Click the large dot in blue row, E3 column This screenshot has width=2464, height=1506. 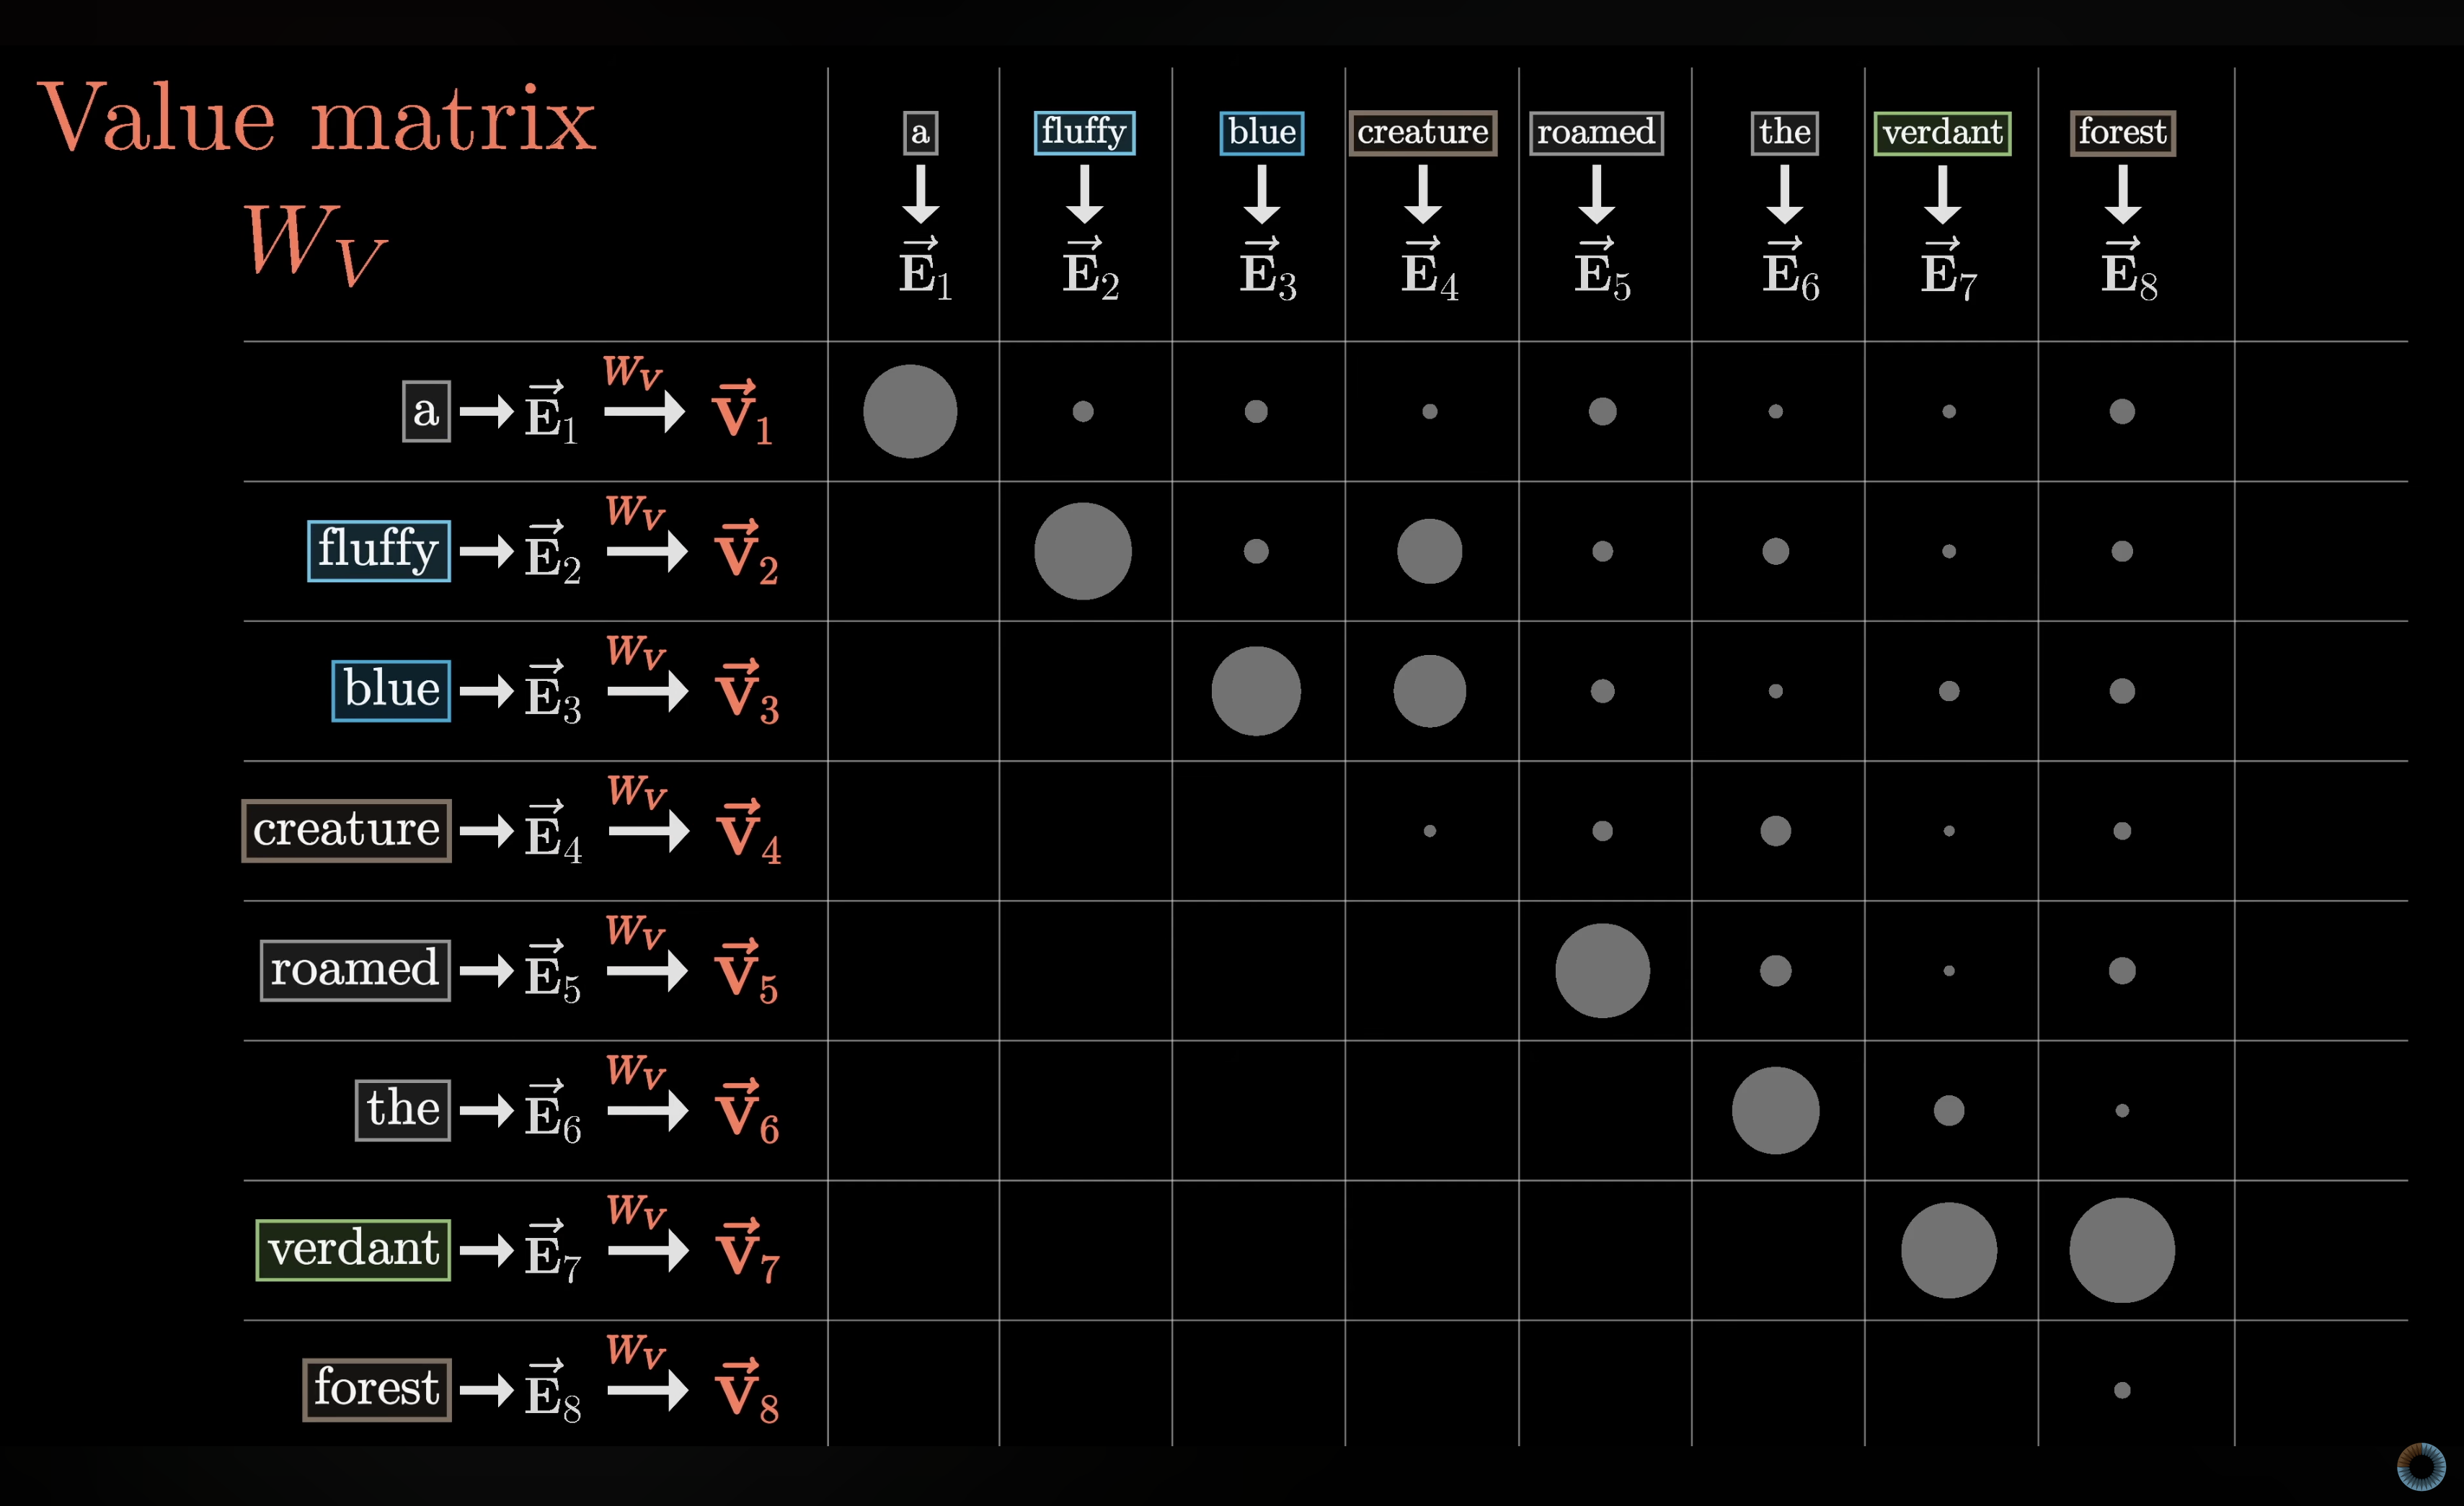[x=1256, y=692]
